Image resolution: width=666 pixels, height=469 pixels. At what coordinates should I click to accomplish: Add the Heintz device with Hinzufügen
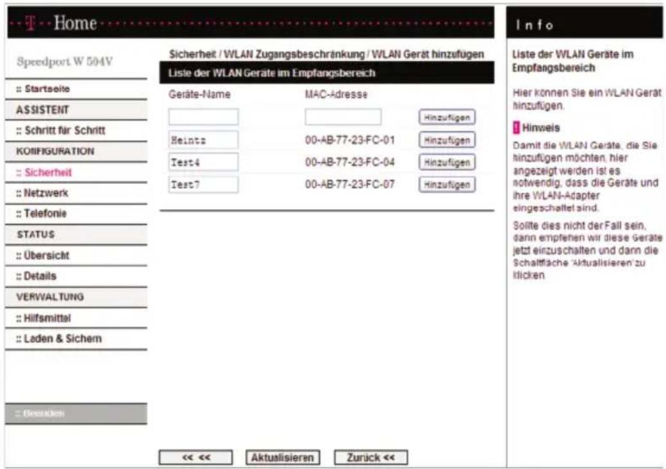coord(447,140)
